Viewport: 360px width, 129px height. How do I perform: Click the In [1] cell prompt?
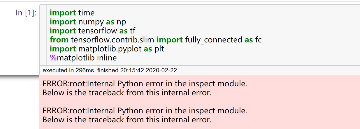point(26,13)
